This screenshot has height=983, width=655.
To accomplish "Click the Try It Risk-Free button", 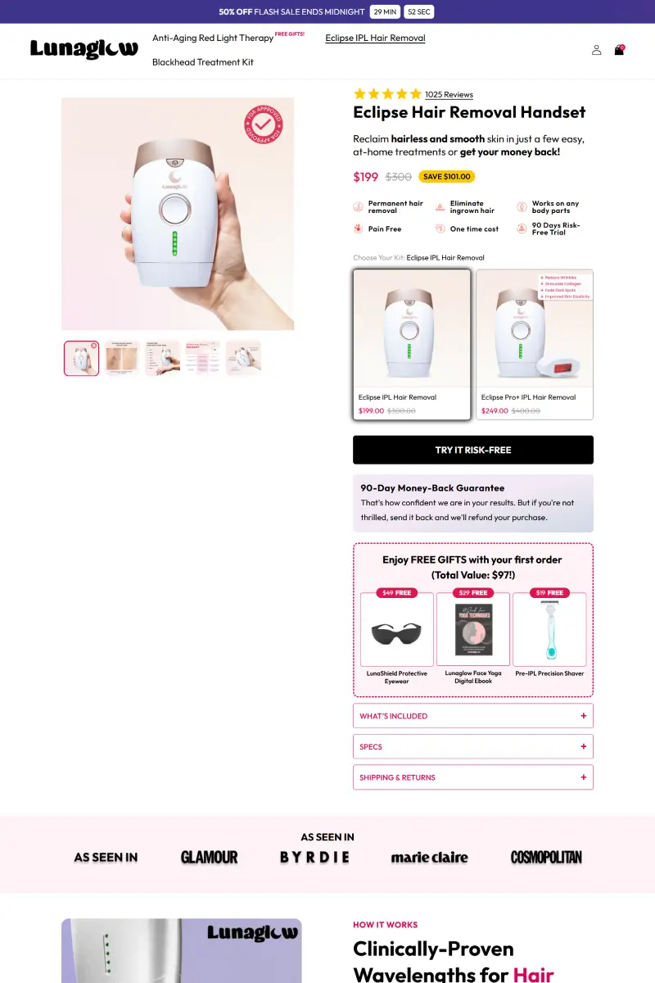I will click(x=473, y=450).
